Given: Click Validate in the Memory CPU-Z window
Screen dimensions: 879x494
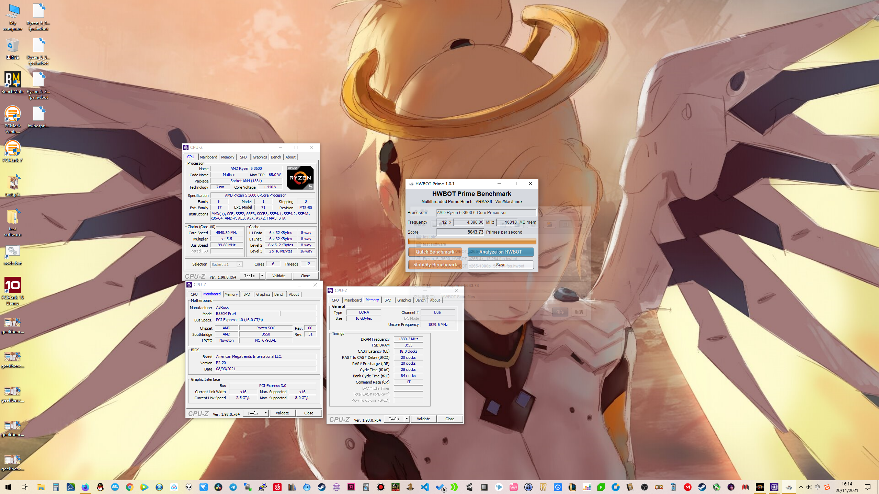Looking at the screenshot, I should 423,419.
